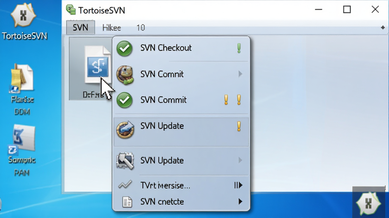Choose the lower SVN Update entry
The width and height of the screenshot is (389, 218).
181,160
